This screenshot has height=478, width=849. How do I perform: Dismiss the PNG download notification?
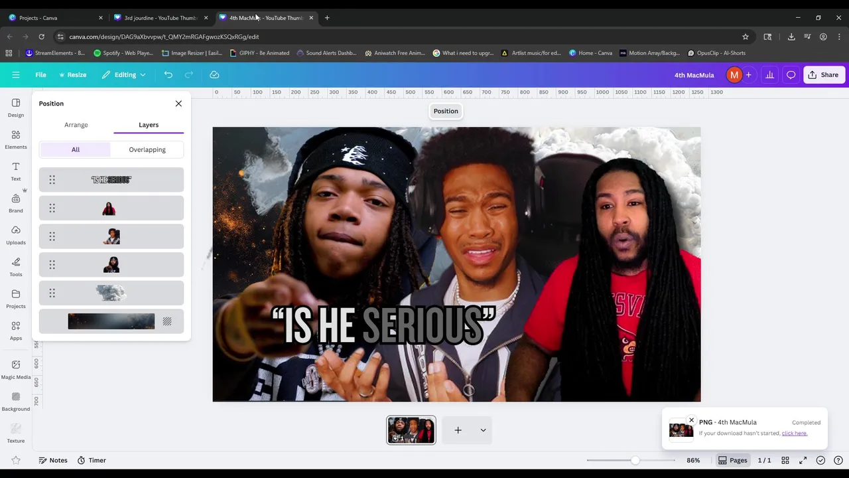pos(691,420)
